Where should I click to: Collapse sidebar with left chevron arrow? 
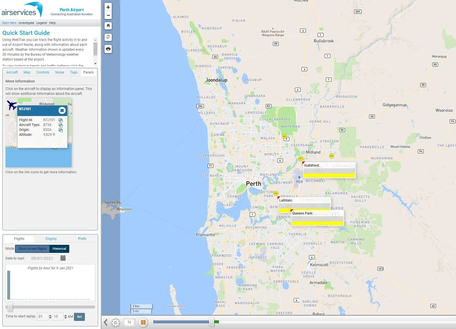pyautogui.click(x=106, y=322)
